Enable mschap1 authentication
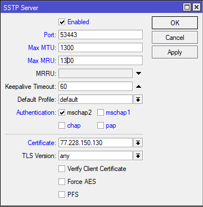203x207 pixels. (101, 112)
